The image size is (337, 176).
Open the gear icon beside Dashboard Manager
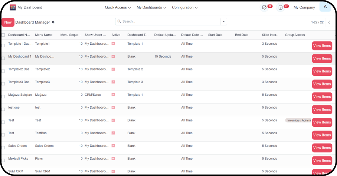[x=53, y=22]
